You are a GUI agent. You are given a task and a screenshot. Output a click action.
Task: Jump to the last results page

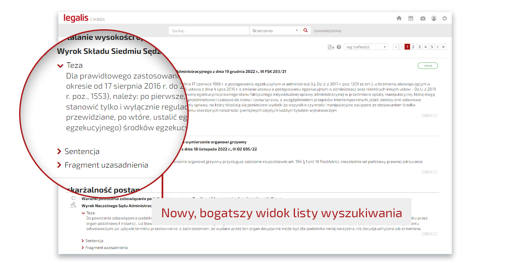click(x=444, y=47)
